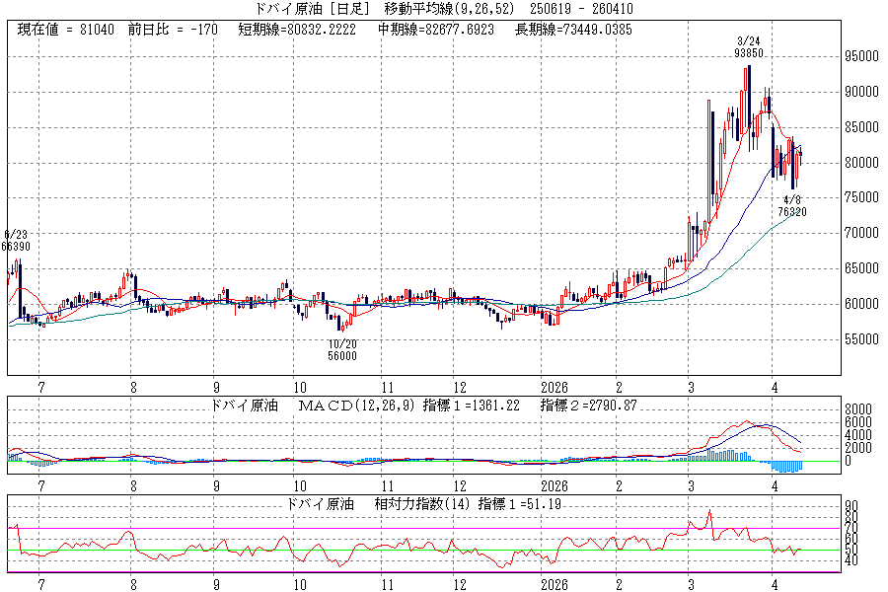The height and width of the screenshot is (592, 888).
Task: Click the 55000 price axis label
Action: point(859,339)
